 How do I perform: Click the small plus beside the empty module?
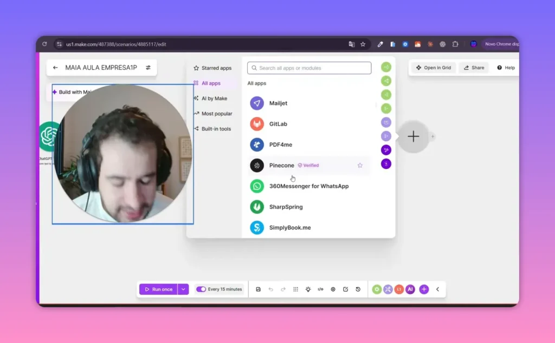coord(432,136)
